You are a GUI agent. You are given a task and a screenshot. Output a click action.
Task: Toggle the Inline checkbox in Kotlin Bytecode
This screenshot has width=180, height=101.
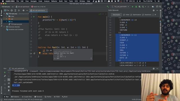[x=124, y=15]
